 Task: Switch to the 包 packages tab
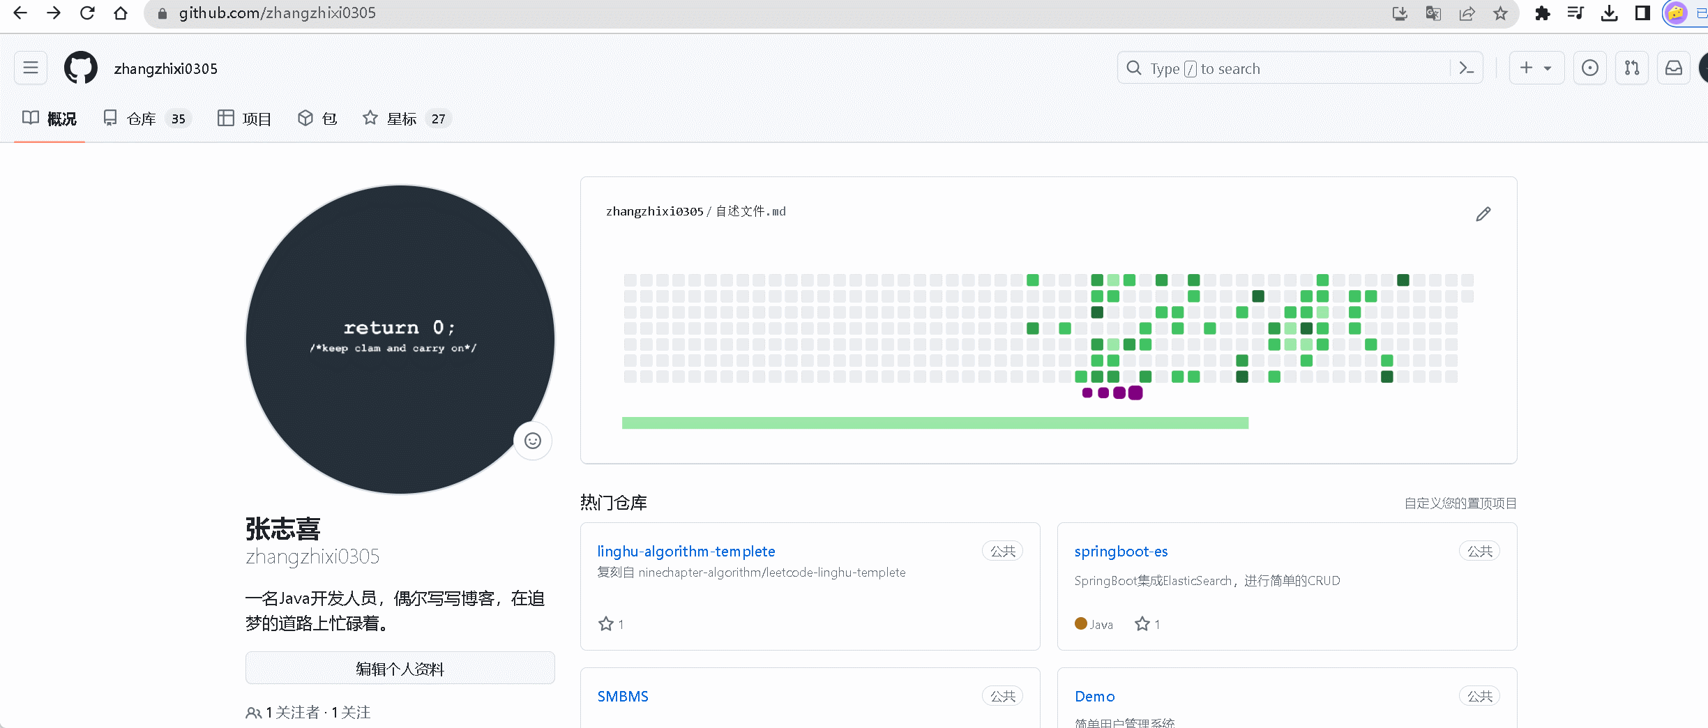[317, 119]
